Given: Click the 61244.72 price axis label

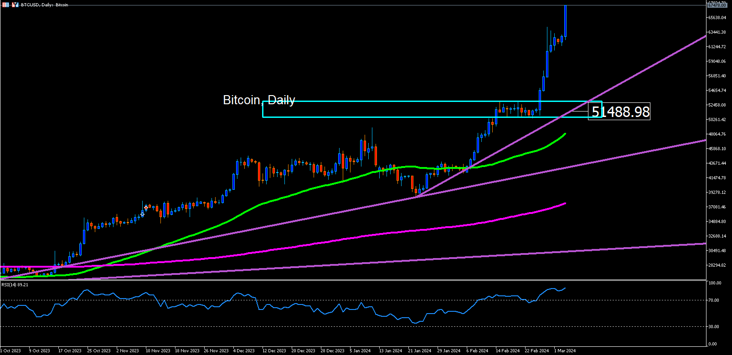Looking at the screenshot, I should pos(717,47).
